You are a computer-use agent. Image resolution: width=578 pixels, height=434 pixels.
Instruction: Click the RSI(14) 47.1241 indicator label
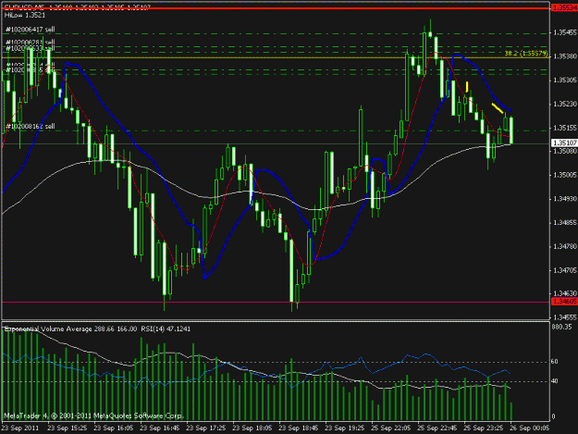[x=166, y=329]
